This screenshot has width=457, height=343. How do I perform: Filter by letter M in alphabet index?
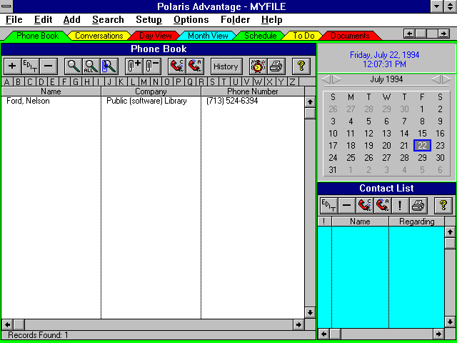click(144, 81)
